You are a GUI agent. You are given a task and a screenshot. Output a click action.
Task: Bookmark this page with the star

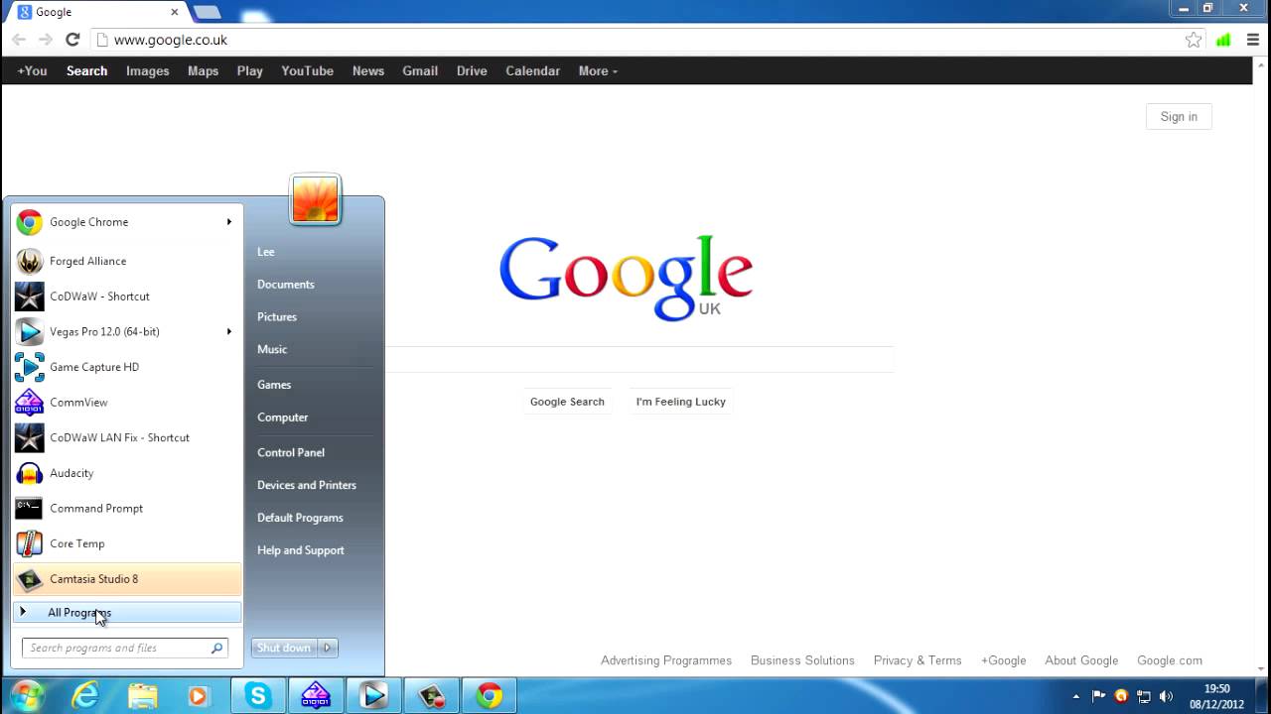tap(1194, 40)
